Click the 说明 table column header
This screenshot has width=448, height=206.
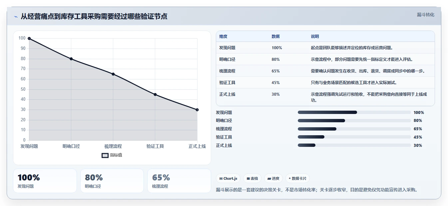point(315,37)
